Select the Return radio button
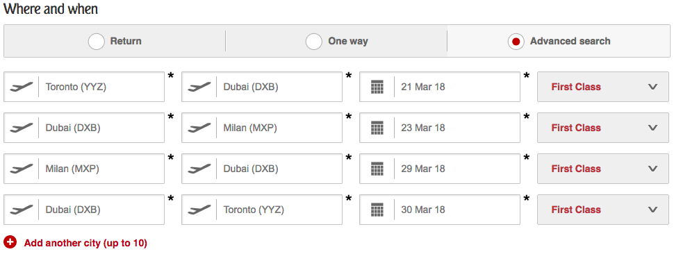674x254 pixels. click(x=97, y=42)
